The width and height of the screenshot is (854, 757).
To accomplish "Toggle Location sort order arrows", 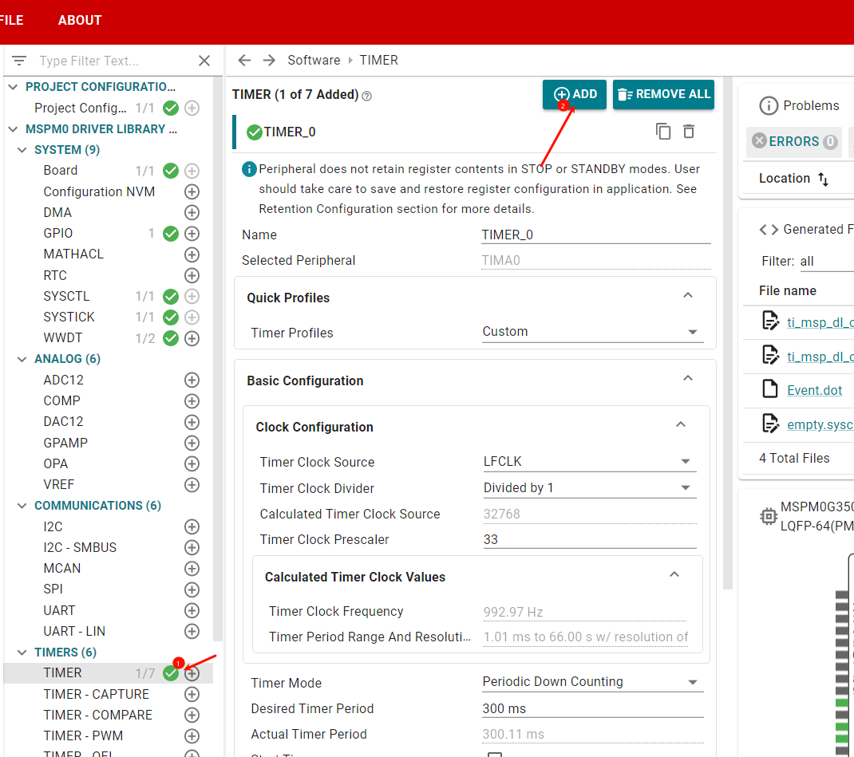I will pyautogui.click(x=823, y=179).
